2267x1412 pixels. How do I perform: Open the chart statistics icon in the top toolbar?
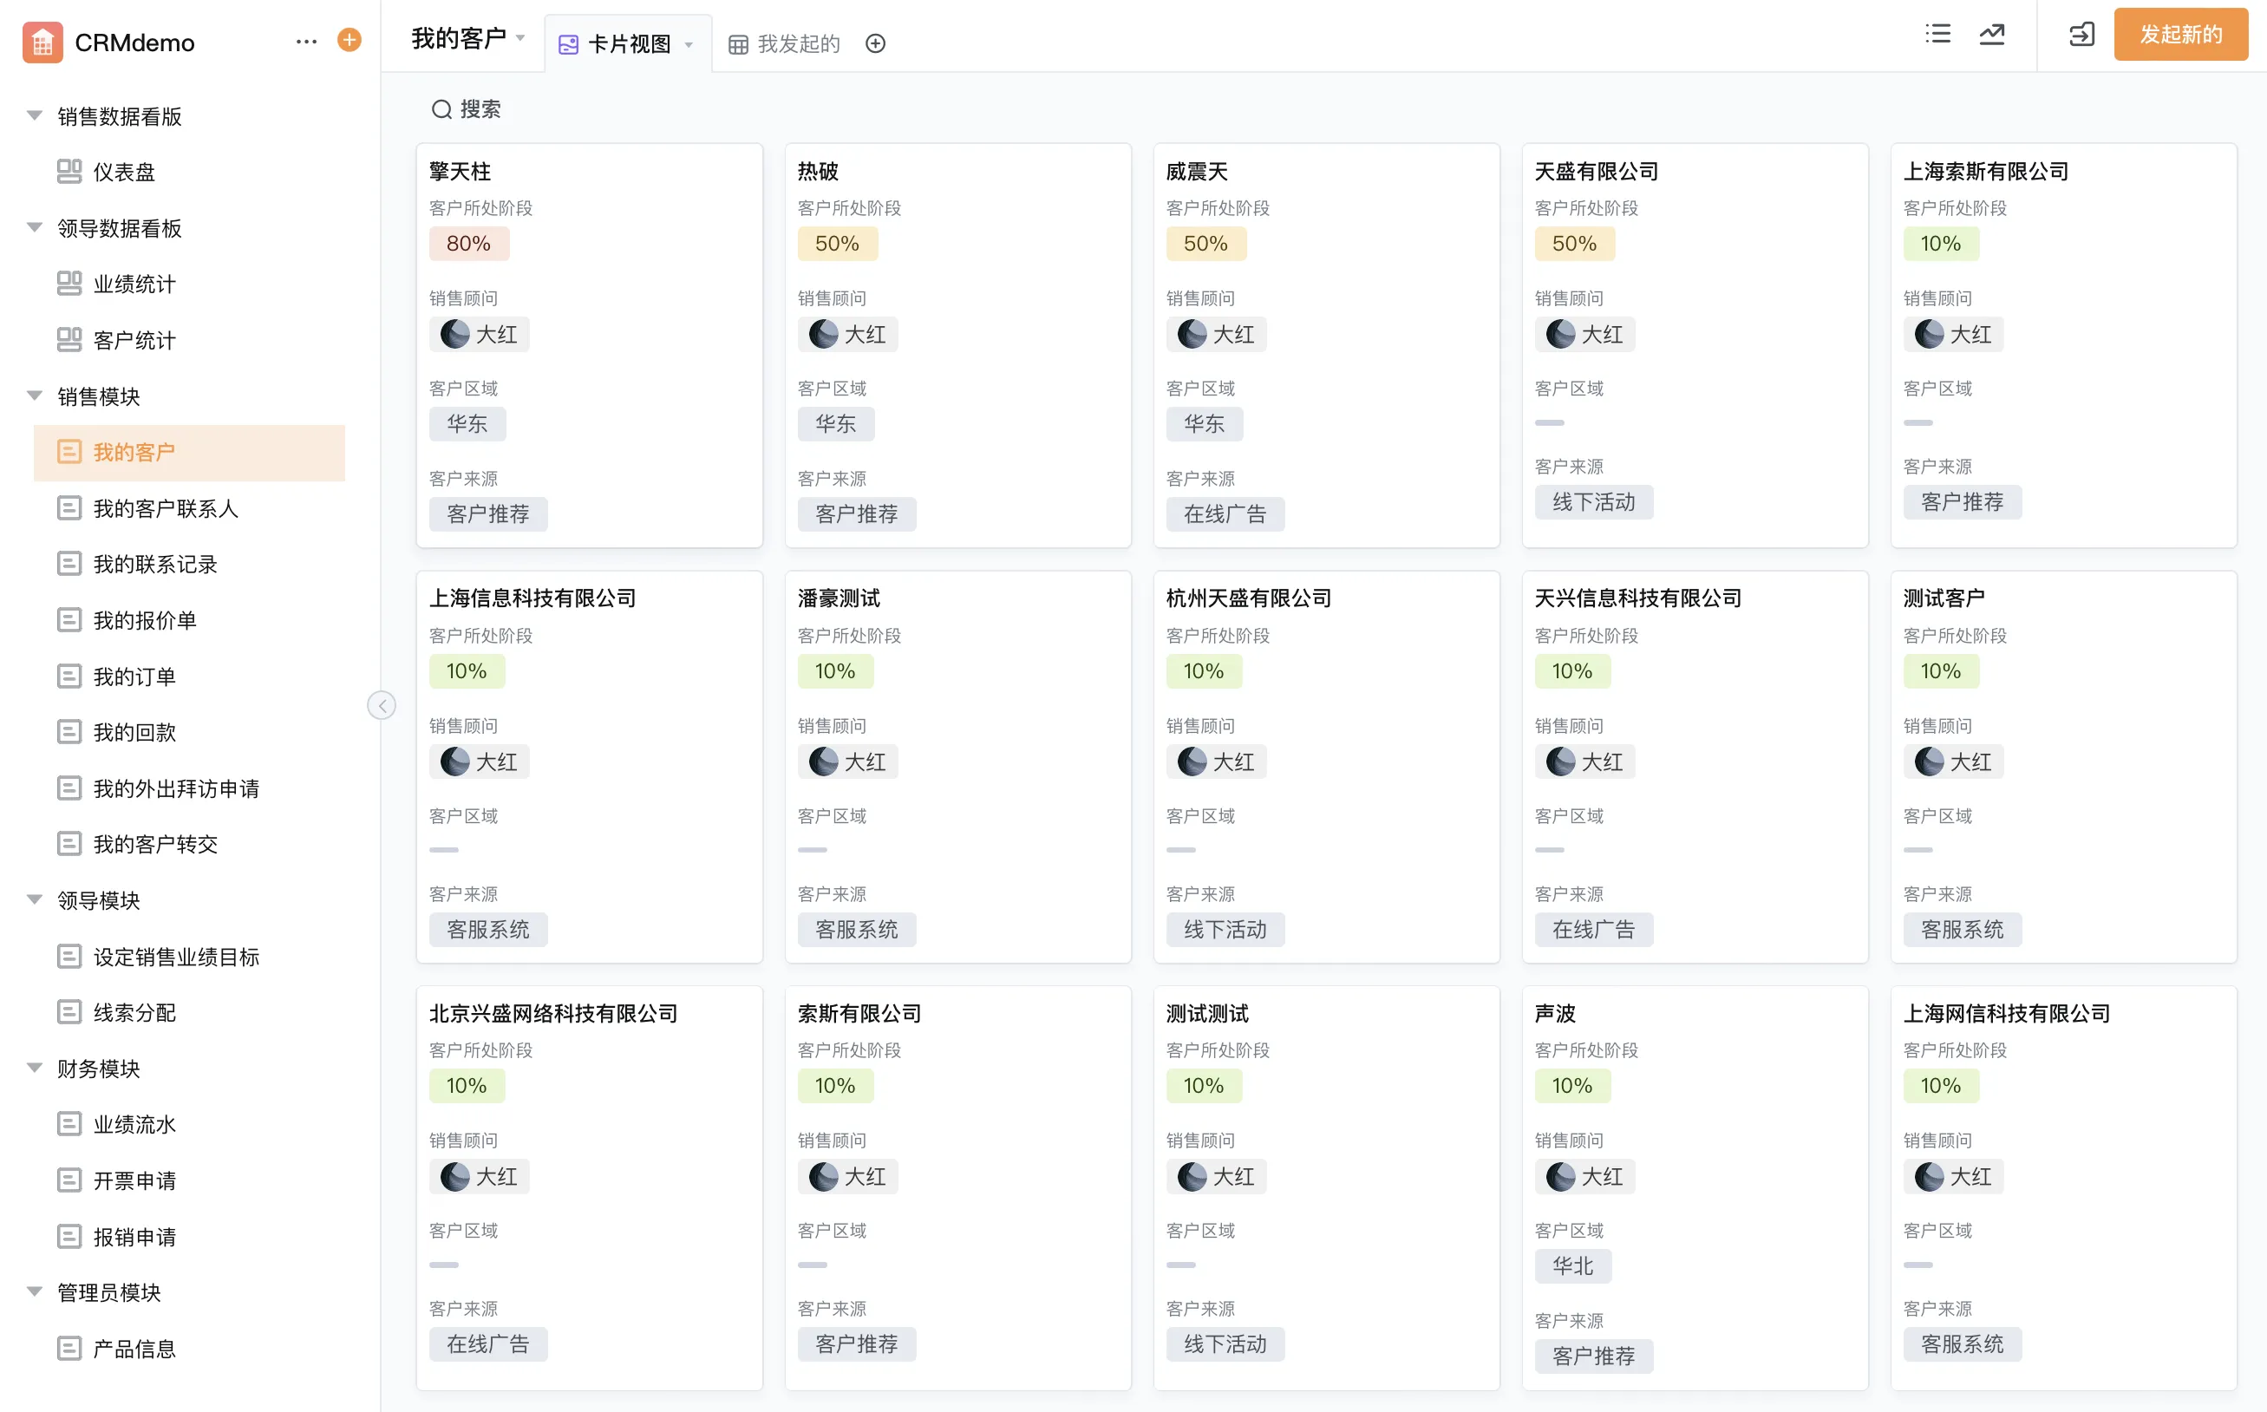click(x=1991, y=35)
